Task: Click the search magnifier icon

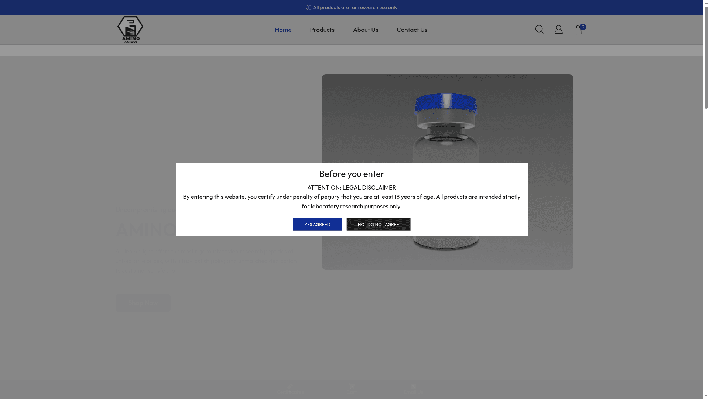Action: [x=539, y=30]
